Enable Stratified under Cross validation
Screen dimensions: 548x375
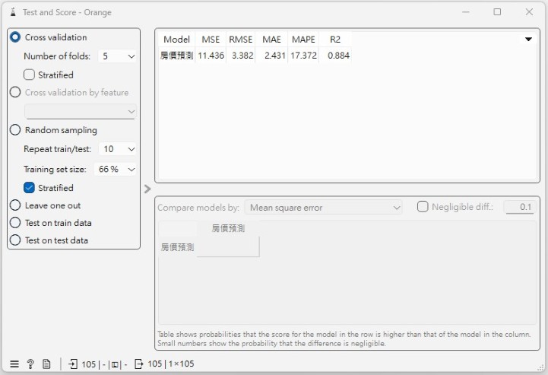(30, 75)
